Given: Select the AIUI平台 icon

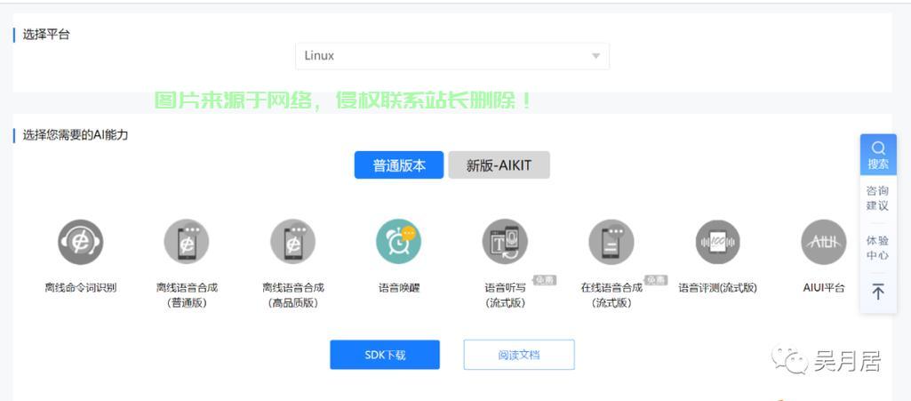Looking at the screenshot, I should 823,241.
